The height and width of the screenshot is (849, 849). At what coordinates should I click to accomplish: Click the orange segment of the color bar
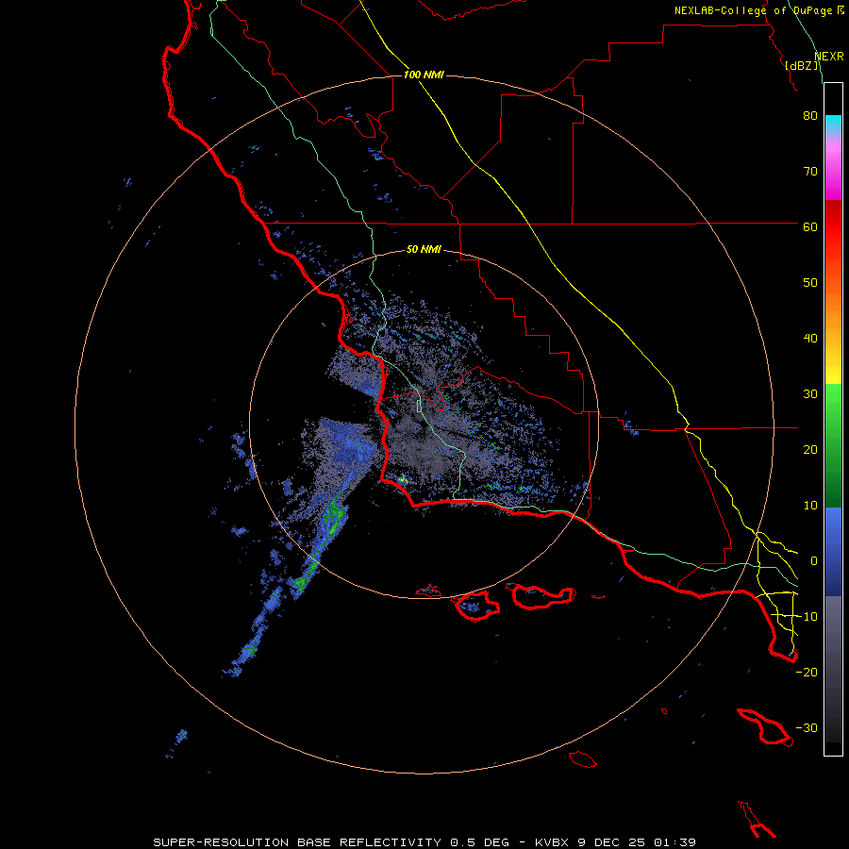tap(833, 311)
